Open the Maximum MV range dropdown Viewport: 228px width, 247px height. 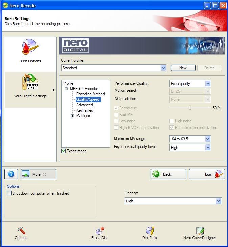[x=190, y=139]
